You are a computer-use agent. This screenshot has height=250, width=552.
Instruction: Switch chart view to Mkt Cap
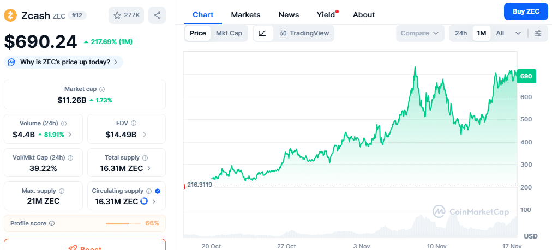(x=229, y=33)
